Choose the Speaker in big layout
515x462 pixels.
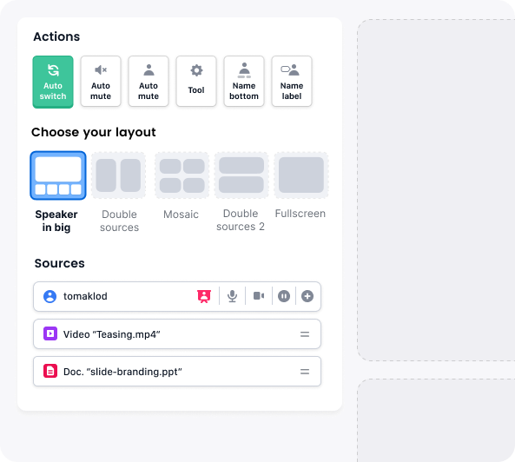pos(58,175)
